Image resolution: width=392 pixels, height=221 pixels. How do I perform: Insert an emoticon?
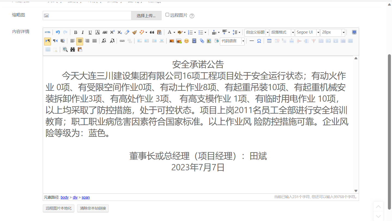pyautogui.click(x=186, y=41)
